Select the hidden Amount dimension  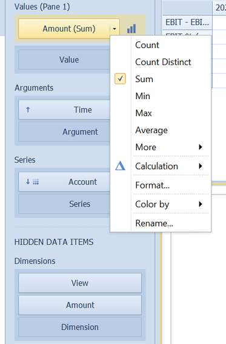point(80,305)
